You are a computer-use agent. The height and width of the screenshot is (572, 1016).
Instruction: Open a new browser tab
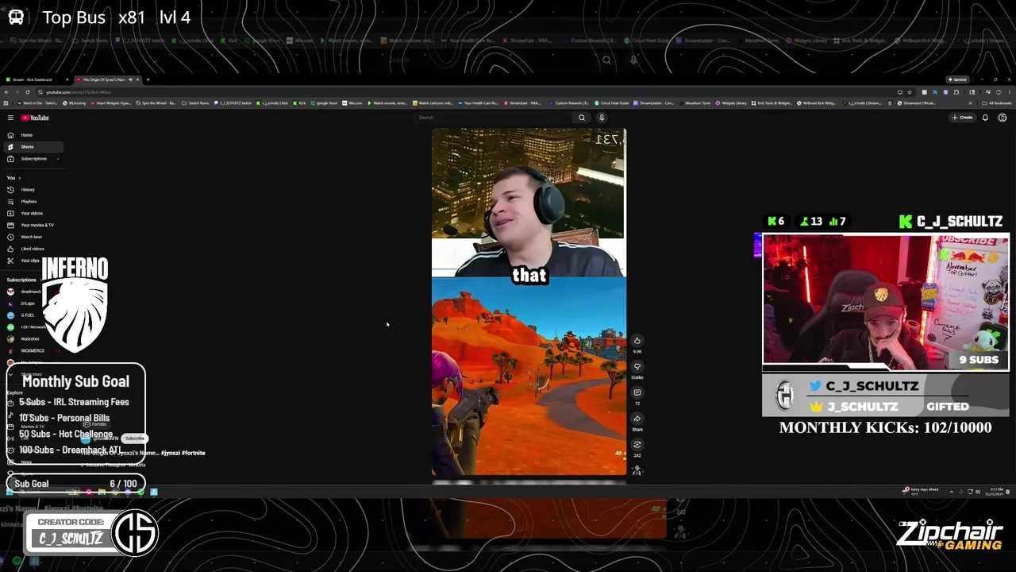[148, 79]
